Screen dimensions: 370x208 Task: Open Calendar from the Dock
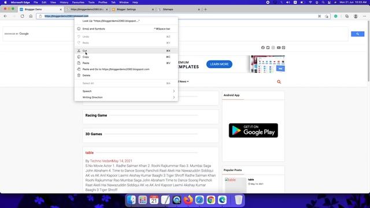pos(154,200)
